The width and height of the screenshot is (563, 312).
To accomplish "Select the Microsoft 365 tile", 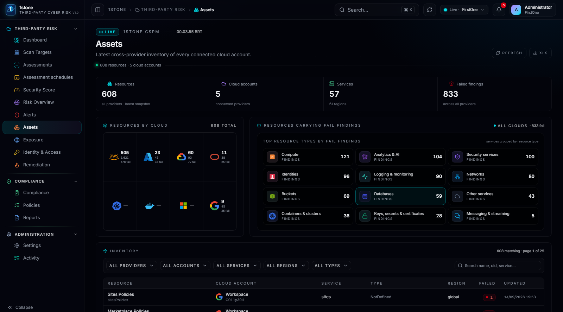I will tap(186, 206).
